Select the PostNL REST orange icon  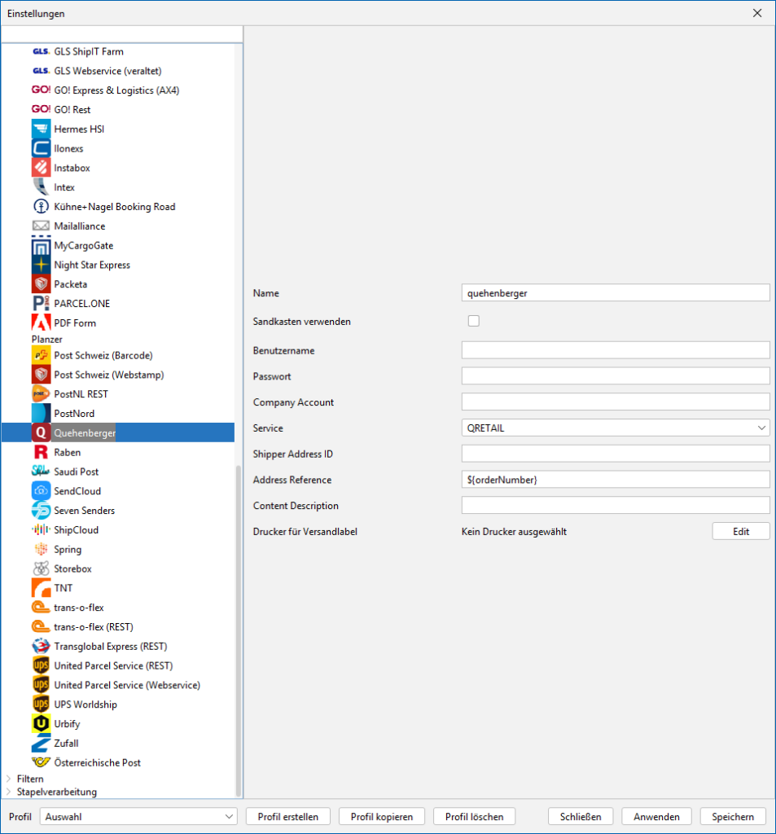click(x=41, y=394)
